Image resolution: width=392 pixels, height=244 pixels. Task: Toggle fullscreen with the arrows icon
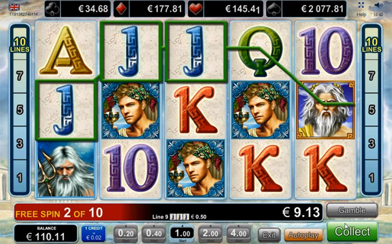pos(361,5)
